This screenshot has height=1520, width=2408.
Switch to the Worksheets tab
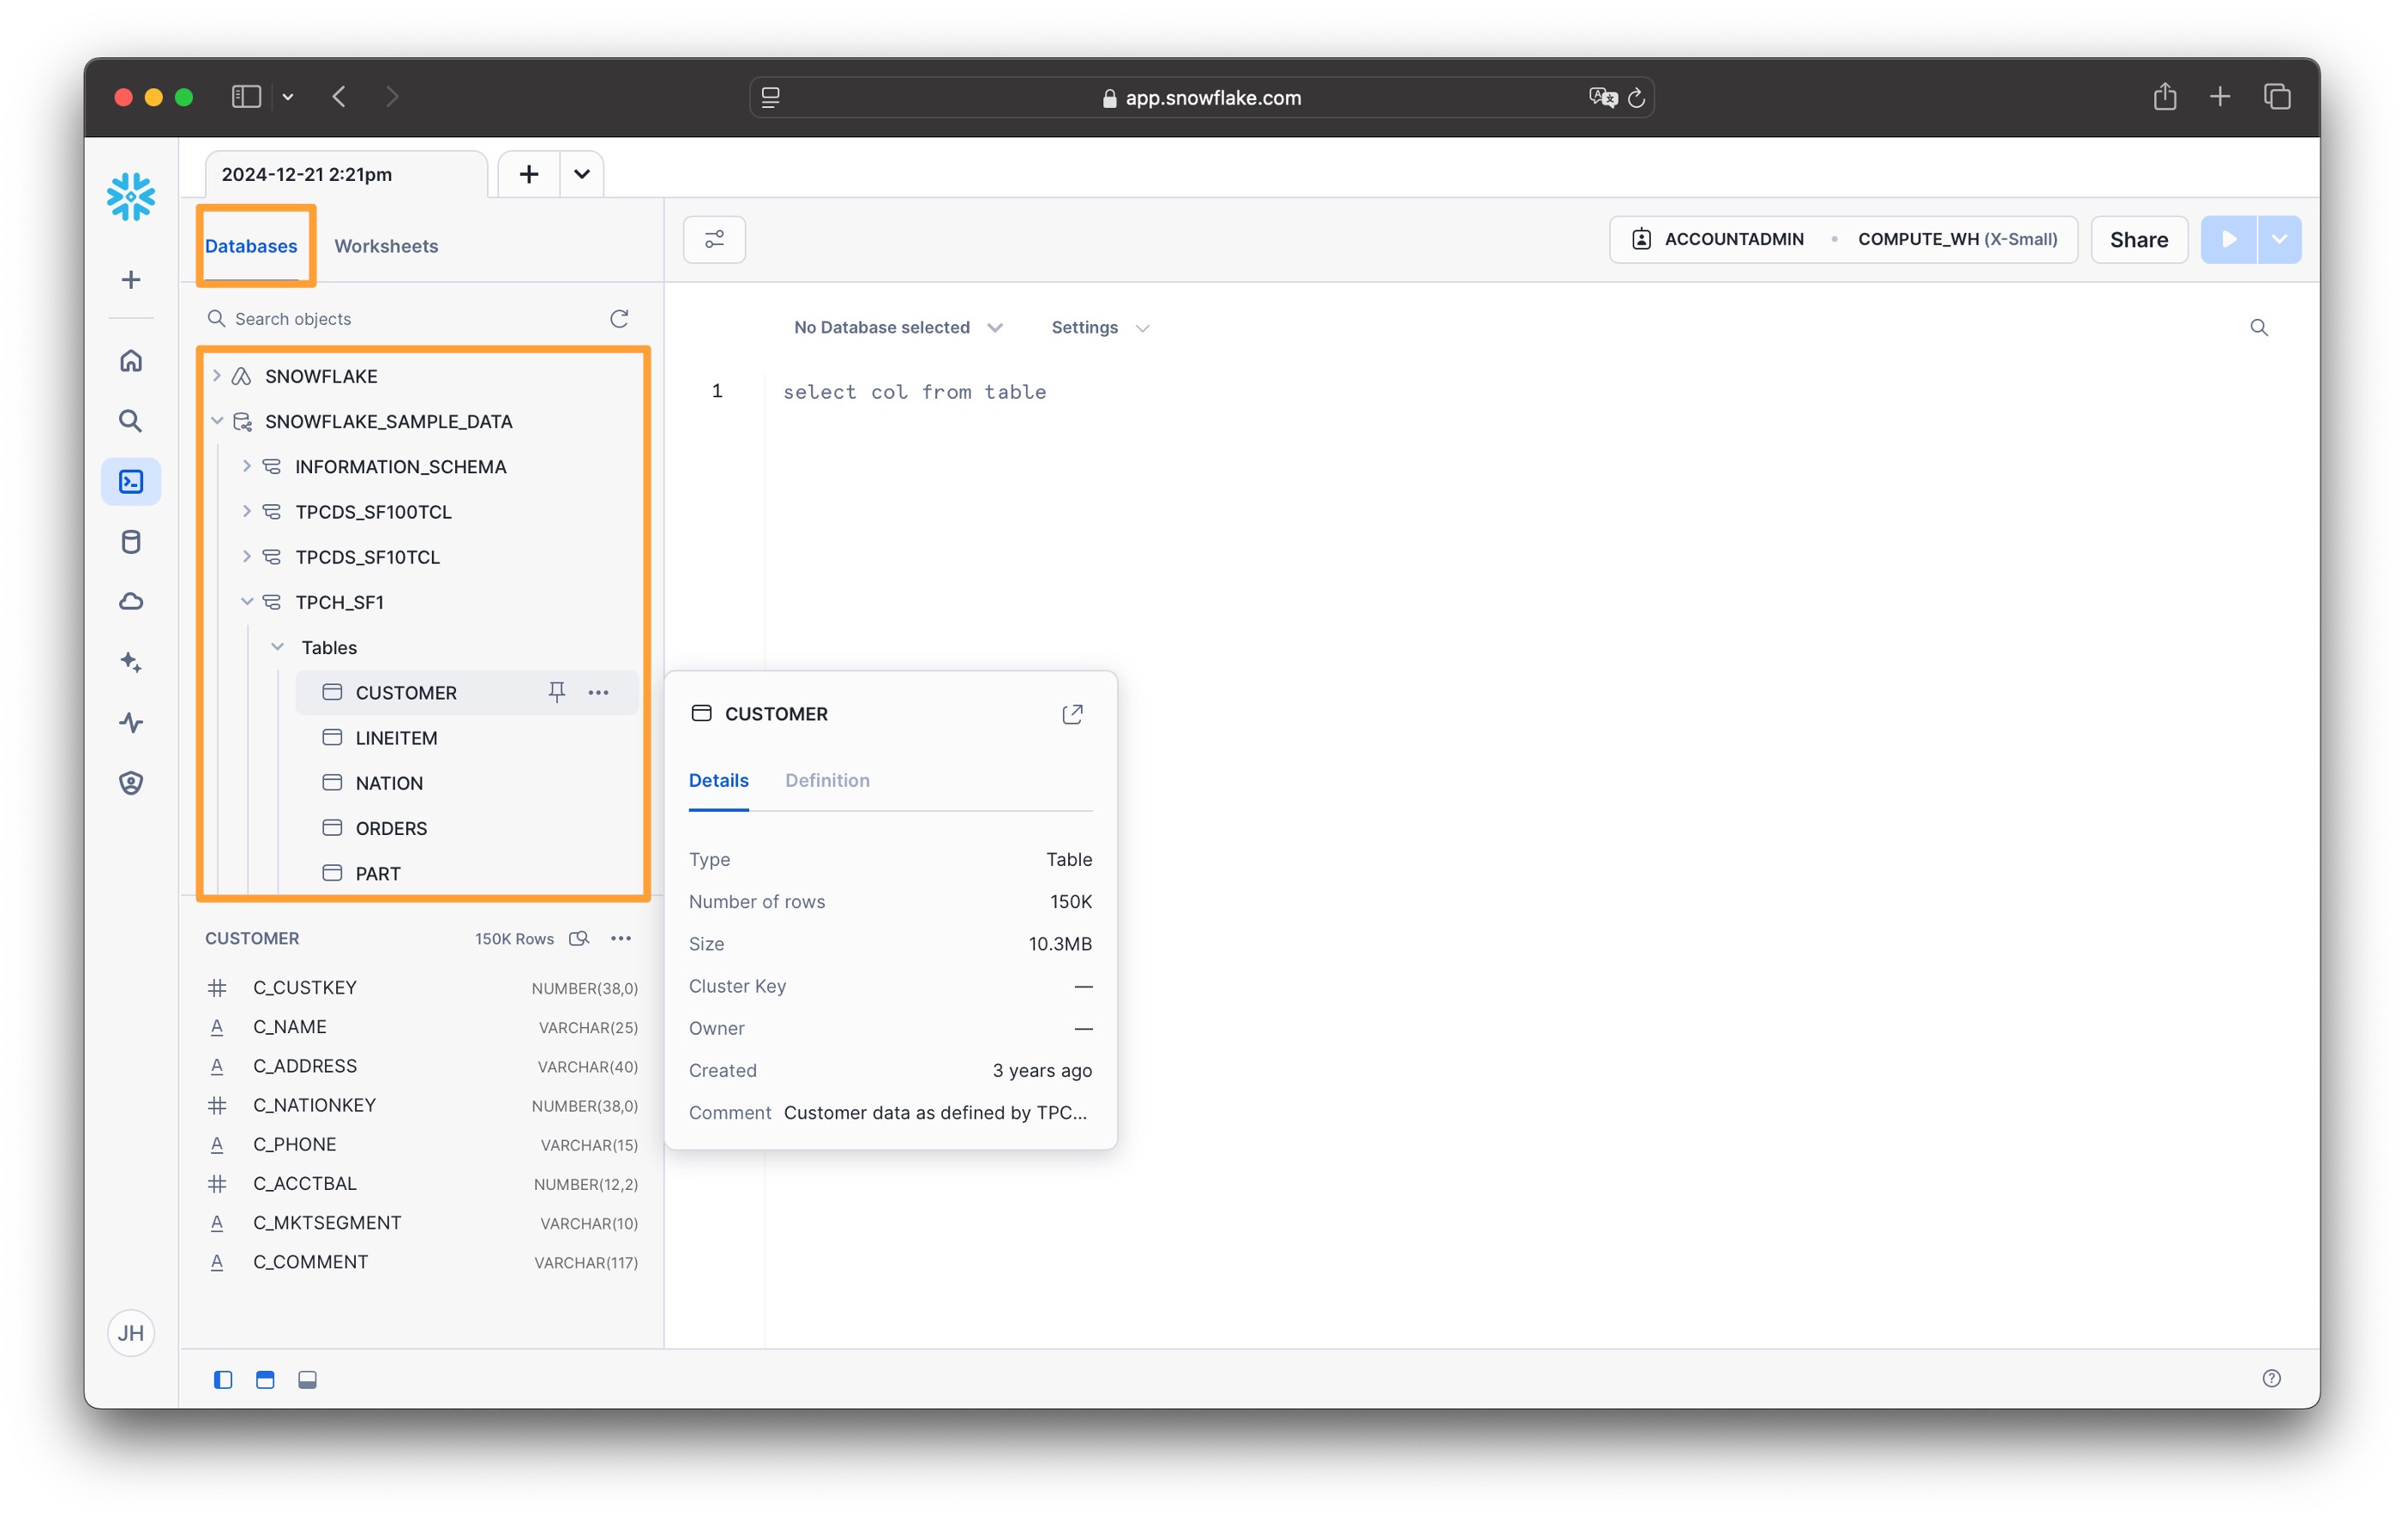click(386, 246)
